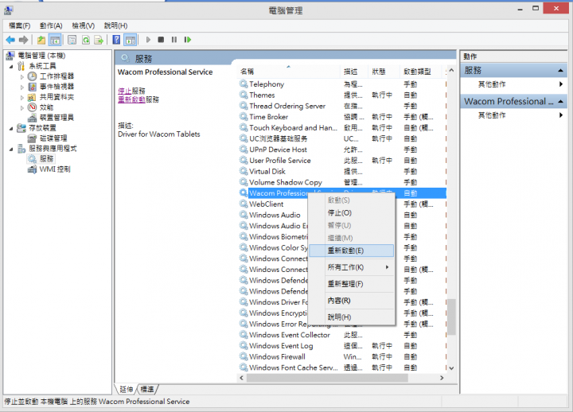
Task: Toggle the show/hide console tree icon
Action: click(55, 40)
